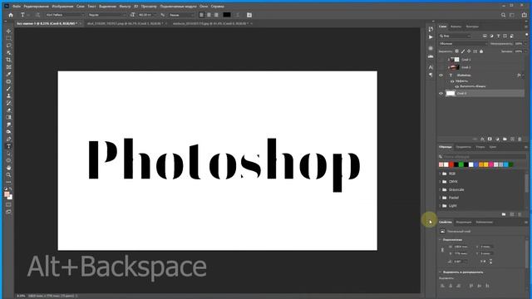Select the Gradient tool
The height and width of the screenshot is (299, 532).
tap(8, 117)
